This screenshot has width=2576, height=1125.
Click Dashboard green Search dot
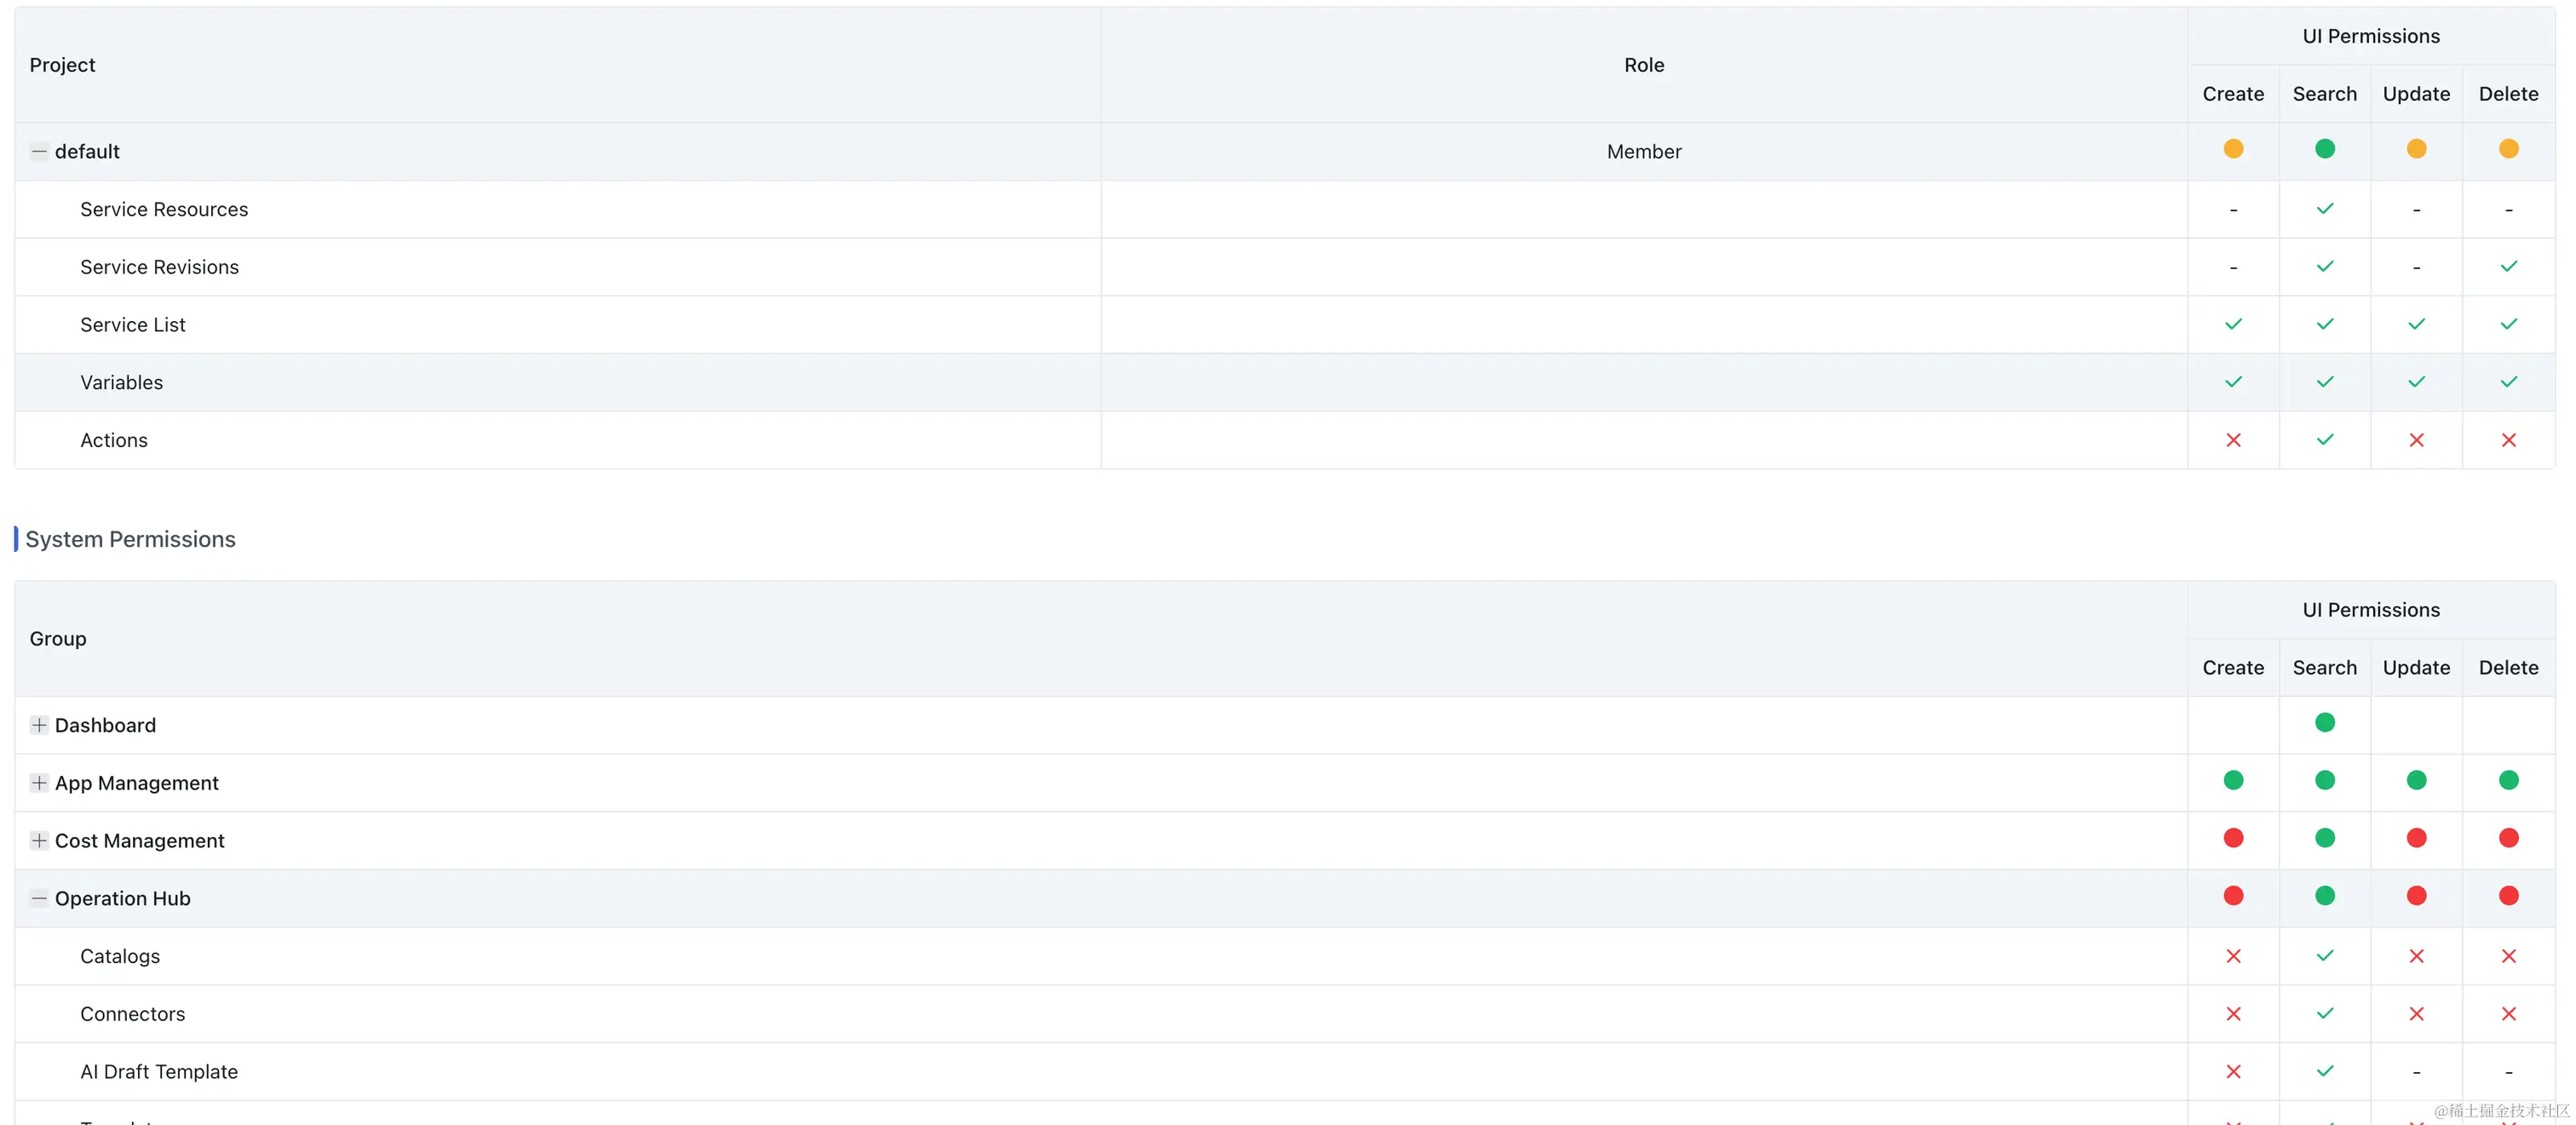(2324, 723)
